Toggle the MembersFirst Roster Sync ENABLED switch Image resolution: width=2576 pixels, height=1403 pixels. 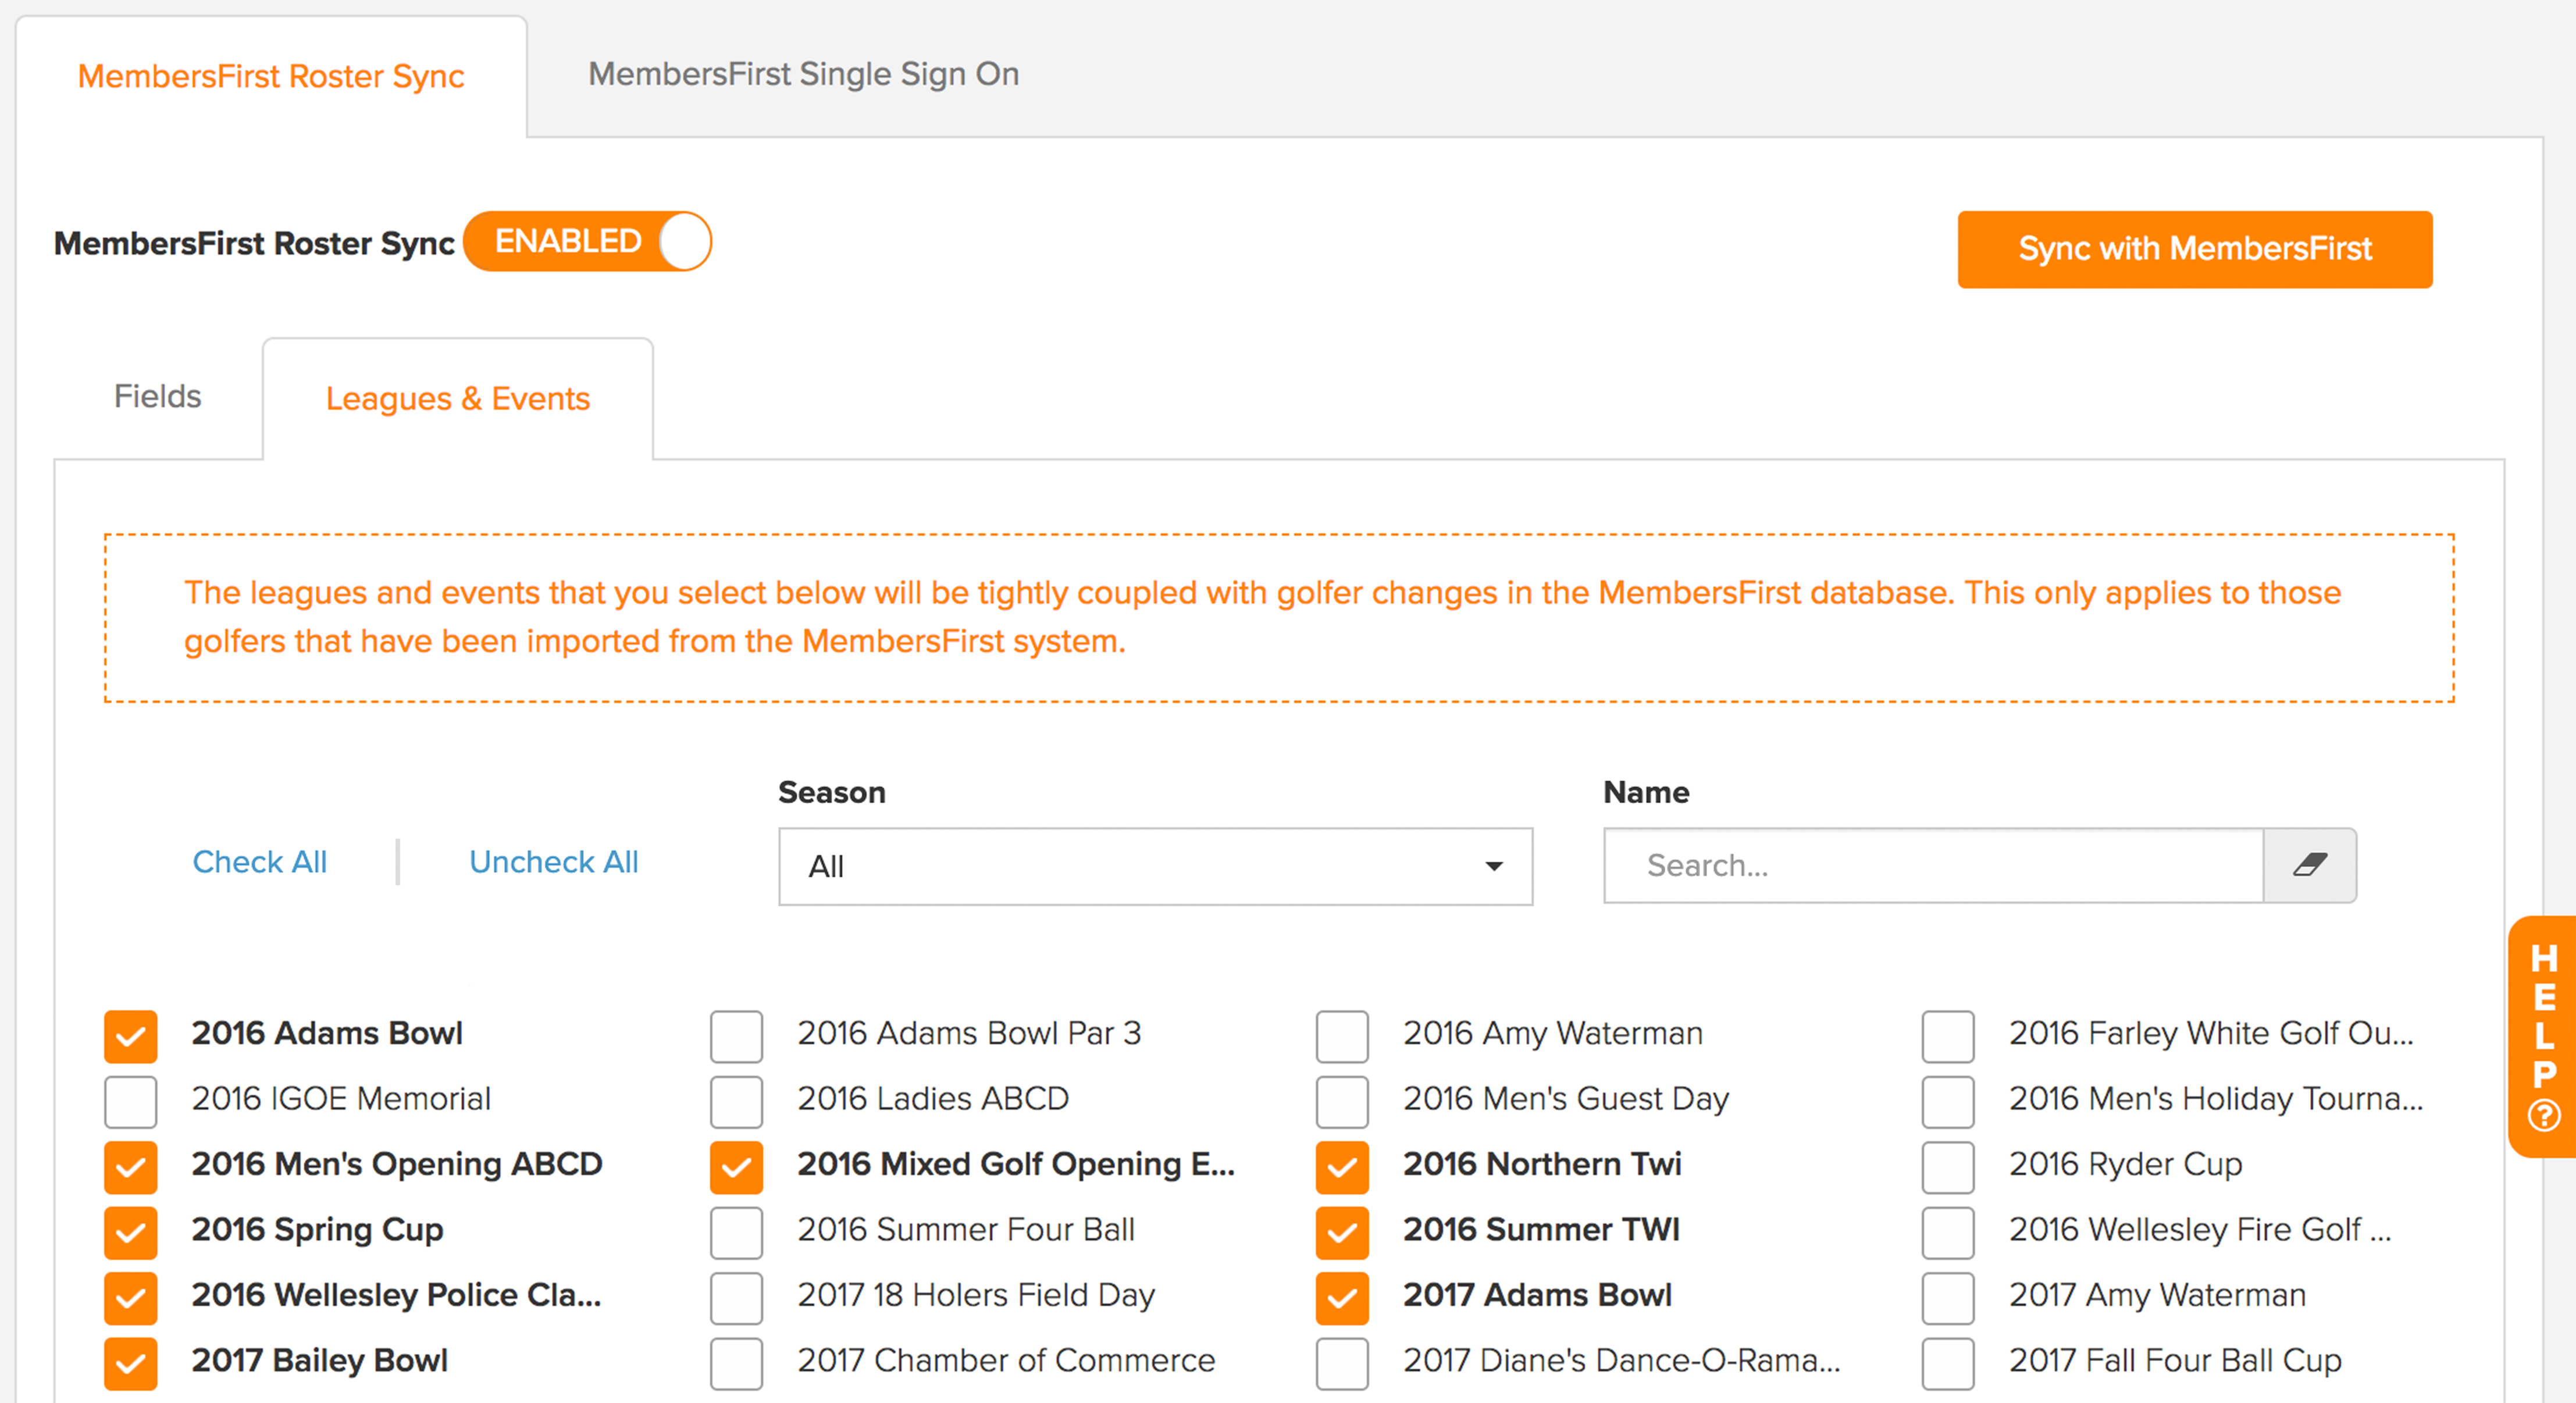pos(587,242)
